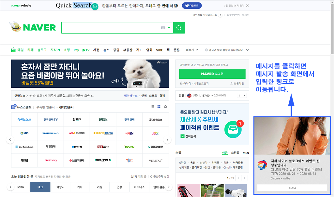The image size is (334, 197).
Task: Close the Naver Whale top banner
Action: pyautogui.click(x=247, y=6)
